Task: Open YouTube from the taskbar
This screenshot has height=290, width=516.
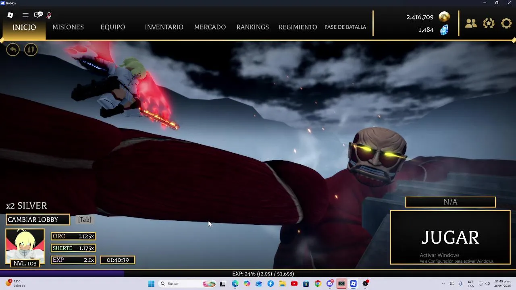Action: coord(294,284)
